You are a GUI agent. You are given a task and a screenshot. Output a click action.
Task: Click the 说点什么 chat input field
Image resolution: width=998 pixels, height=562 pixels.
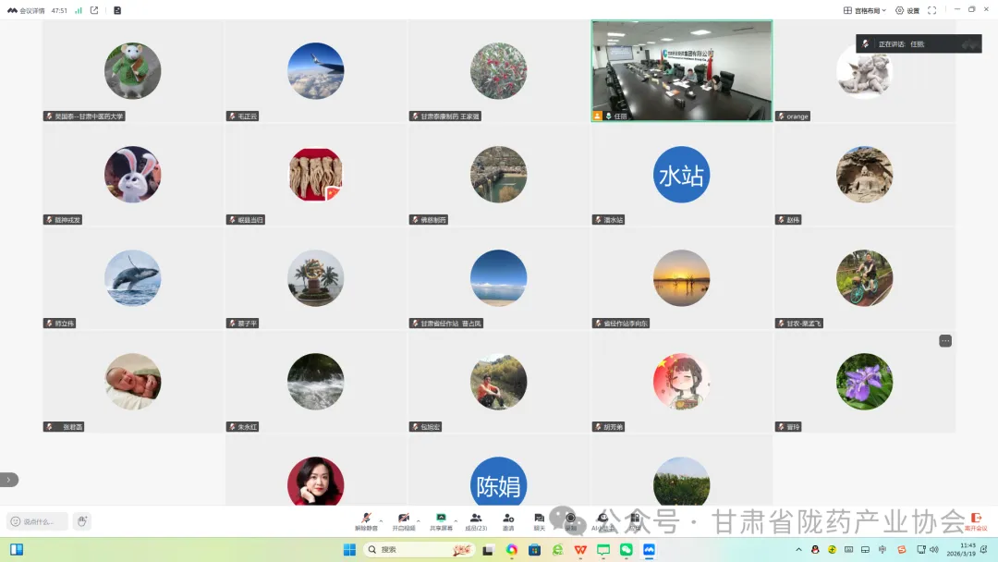click(x=38, y=521)
